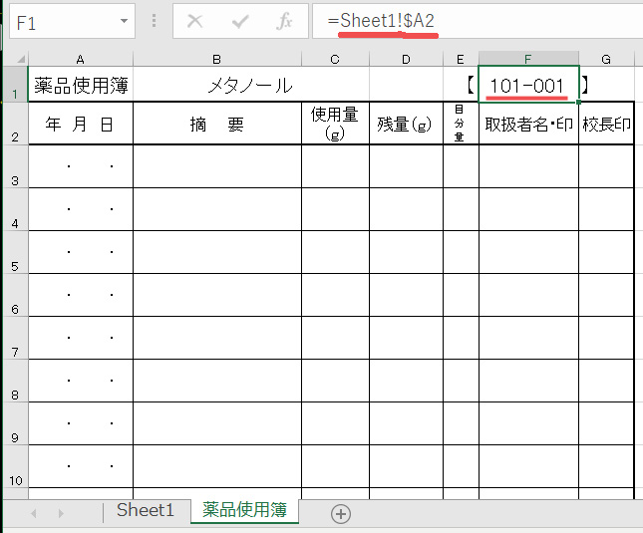Click the Enter checkmark formula bar icon
643x533 pixels.
coord(240,21)
